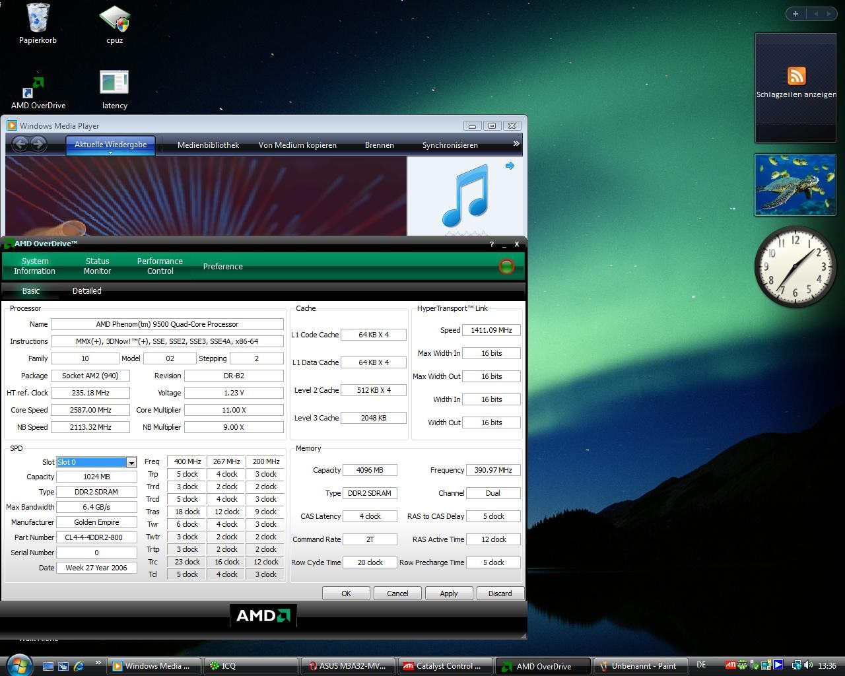Click the Discard button
Image resolution: width=845 pixels, height=676 pixels.
click(500, 593)
